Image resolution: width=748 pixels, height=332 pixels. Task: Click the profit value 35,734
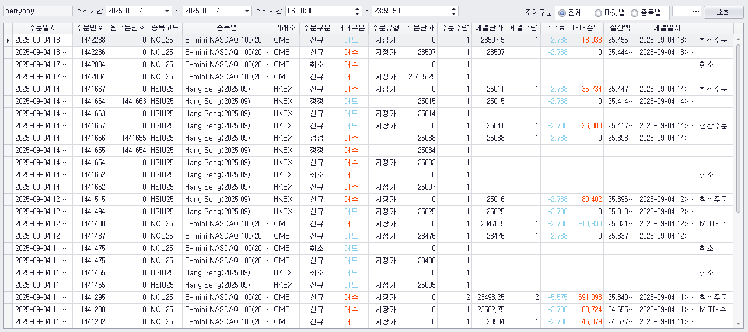tap(591, 89)
